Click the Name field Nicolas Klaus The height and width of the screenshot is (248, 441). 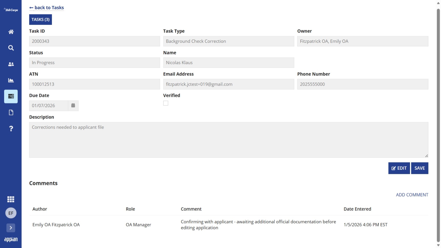(x=228, y=63)
